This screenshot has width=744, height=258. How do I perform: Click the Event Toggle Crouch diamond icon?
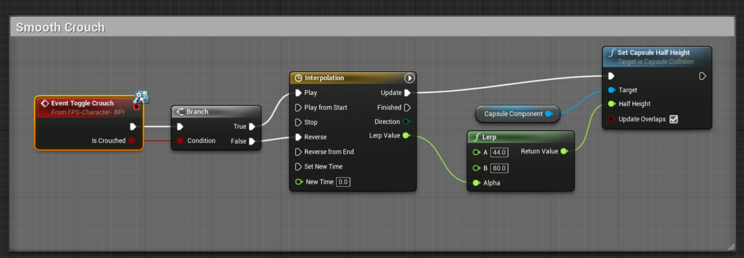pos(44,103)
